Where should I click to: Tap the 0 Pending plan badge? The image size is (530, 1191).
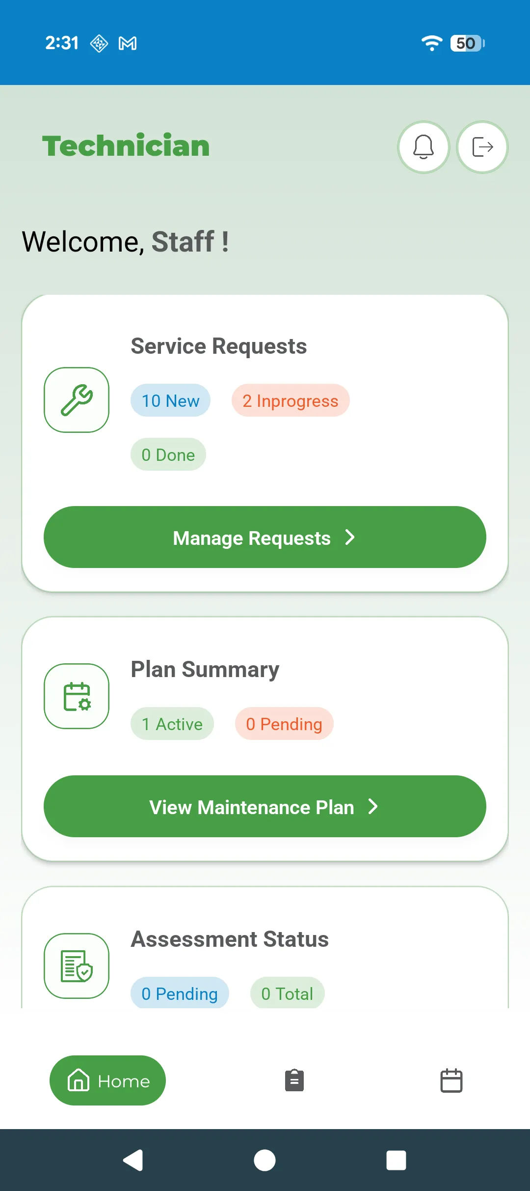[284, 724]
